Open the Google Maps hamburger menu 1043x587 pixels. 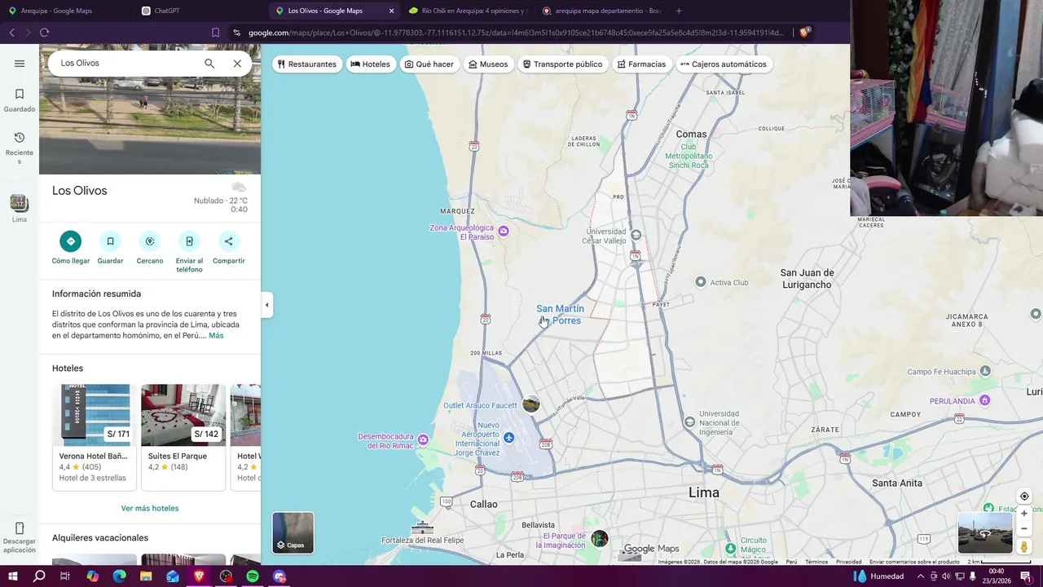(x=20, y=64)
